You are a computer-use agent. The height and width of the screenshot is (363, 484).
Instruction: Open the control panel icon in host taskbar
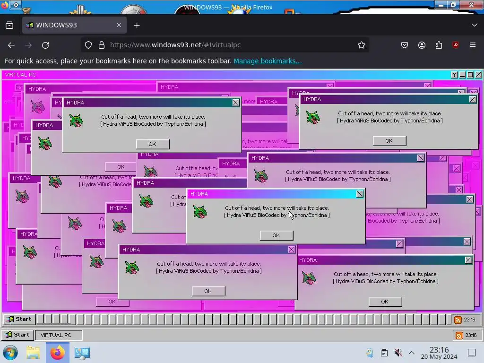[x=82, y=353]
